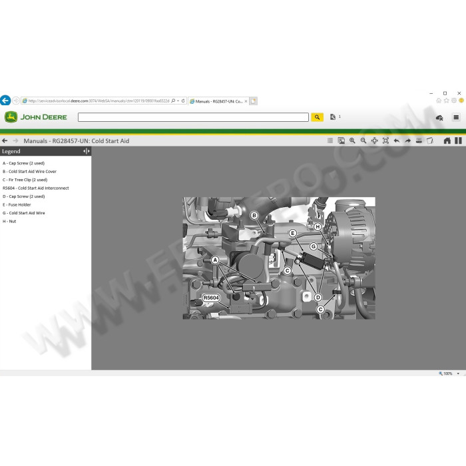Click the notes page icon
Screen dimensions: 466x466
point(430,140)
